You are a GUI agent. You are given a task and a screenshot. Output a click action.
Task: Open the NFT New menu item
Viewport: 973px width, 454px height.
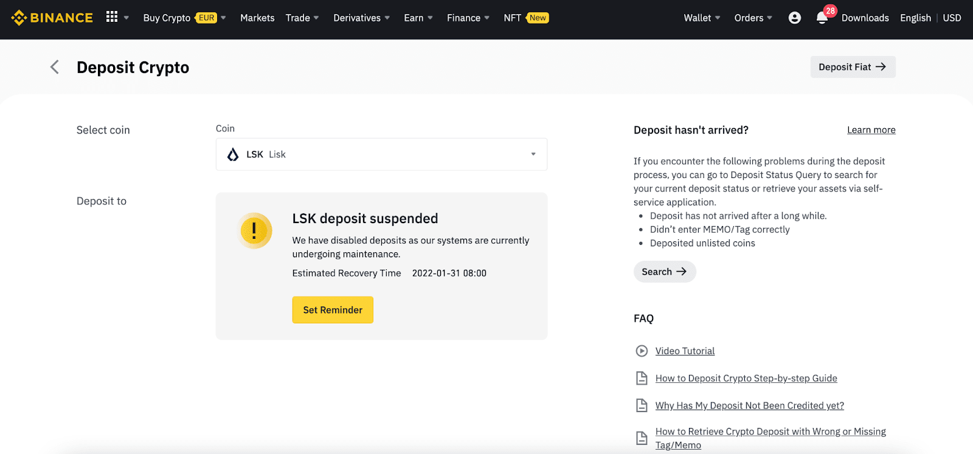[526, 18]
